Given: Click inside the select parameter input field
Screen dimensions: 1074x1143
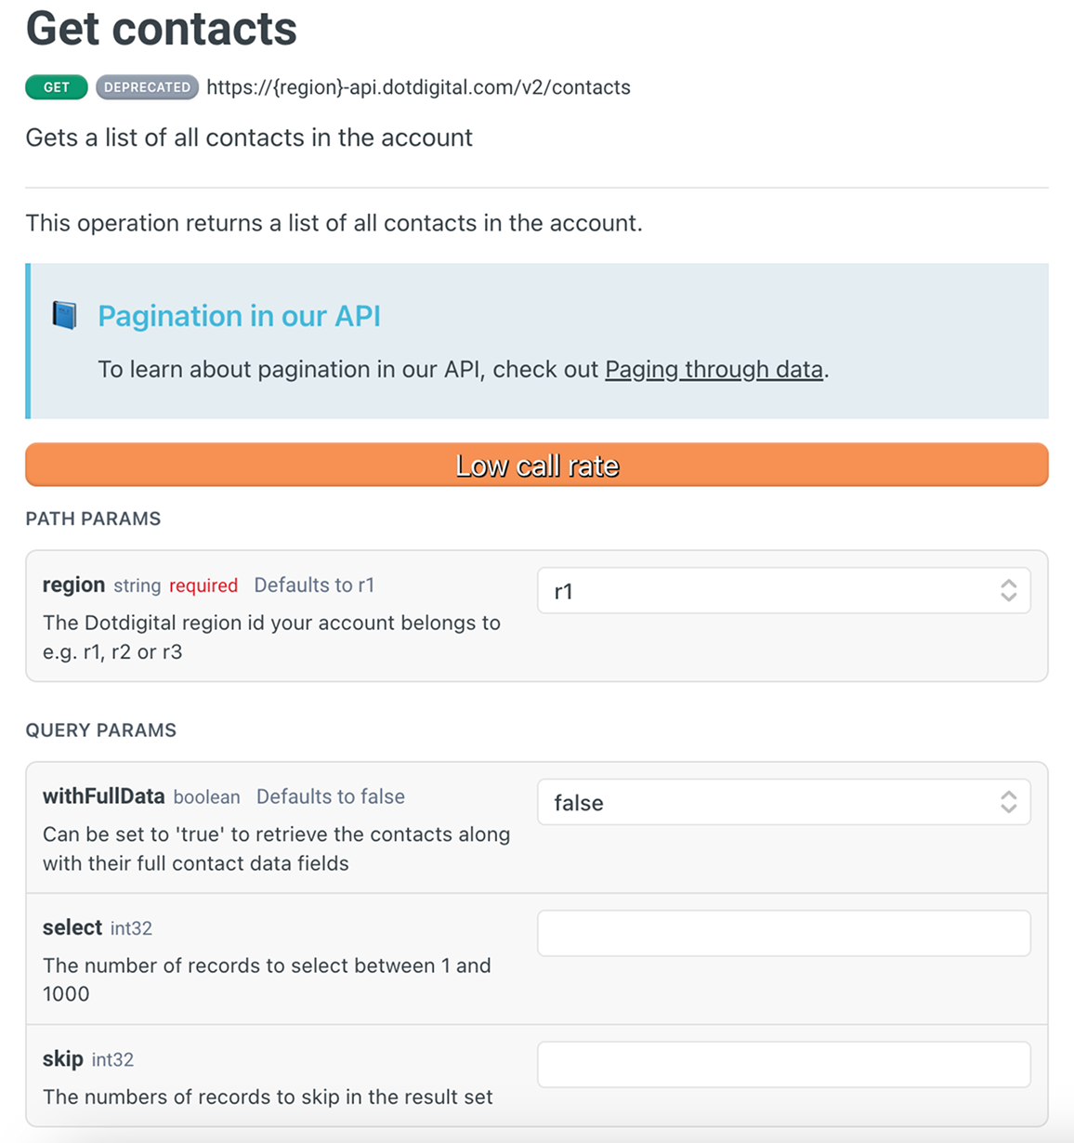Looking at the screenshot, I should 783,933.
